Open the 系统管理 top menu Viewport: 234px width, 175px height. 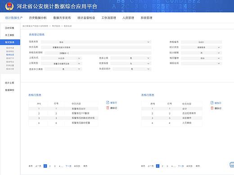click(146, 18)
